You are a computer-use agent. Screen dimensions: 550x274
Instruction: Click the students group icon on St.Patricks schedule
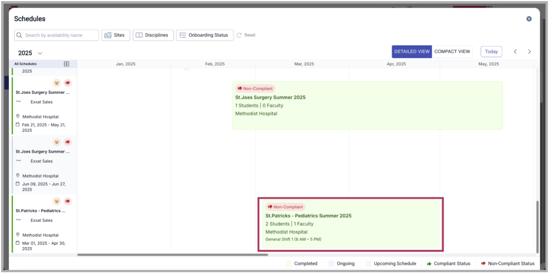[56, 201]
